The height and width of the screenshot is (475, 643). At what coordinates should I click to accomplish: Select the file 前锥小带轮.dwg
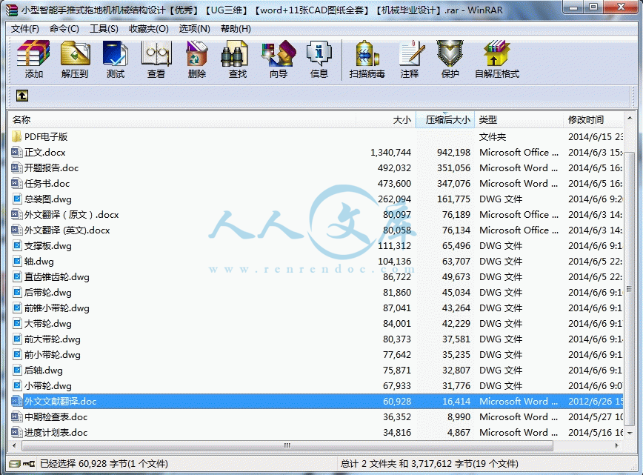pos(56,308)
